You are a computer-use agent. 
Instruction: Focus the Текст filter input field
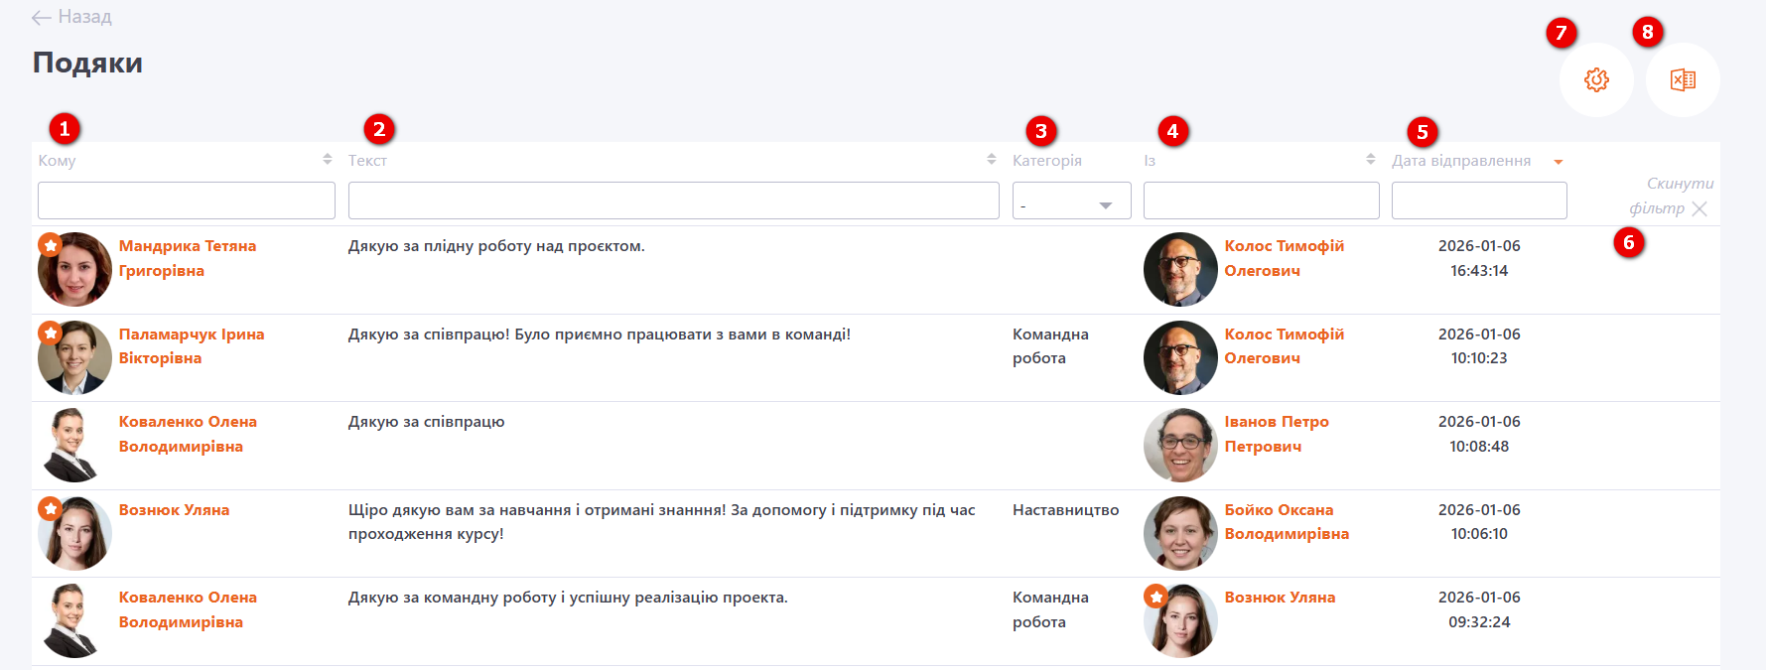[673, 201]
